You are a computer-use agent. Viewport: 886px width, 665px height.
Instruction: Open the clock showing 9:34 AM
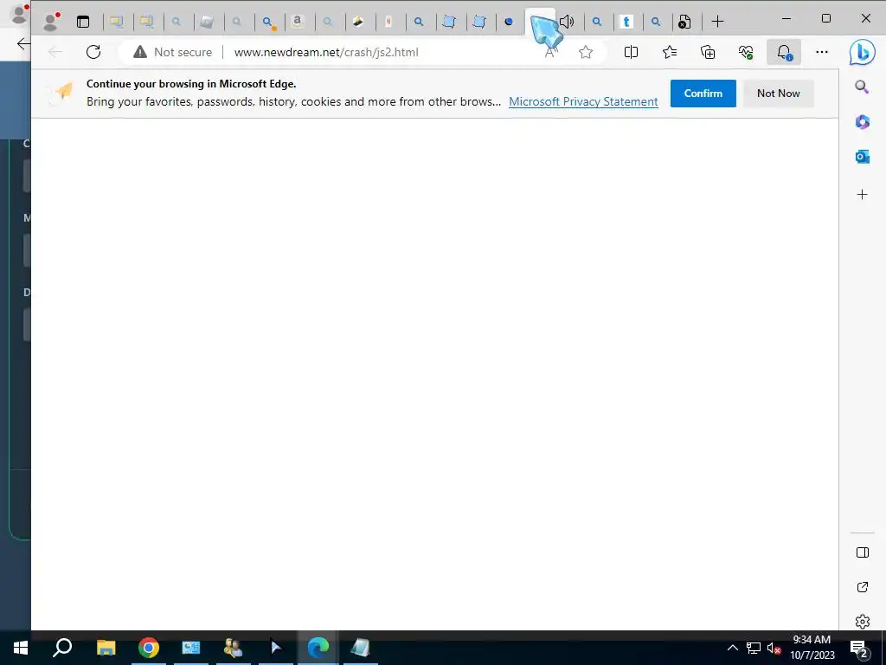(x=812, y=648)
